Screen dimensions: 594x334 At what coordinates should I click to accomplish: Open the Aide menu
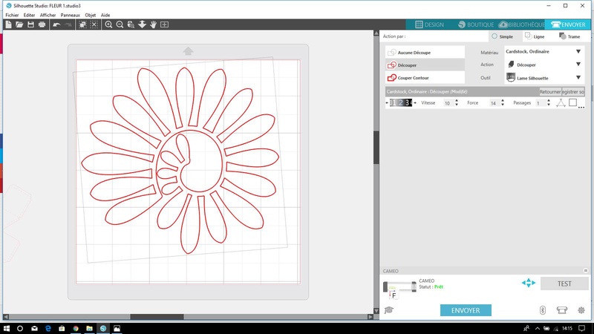coord(105,15)
